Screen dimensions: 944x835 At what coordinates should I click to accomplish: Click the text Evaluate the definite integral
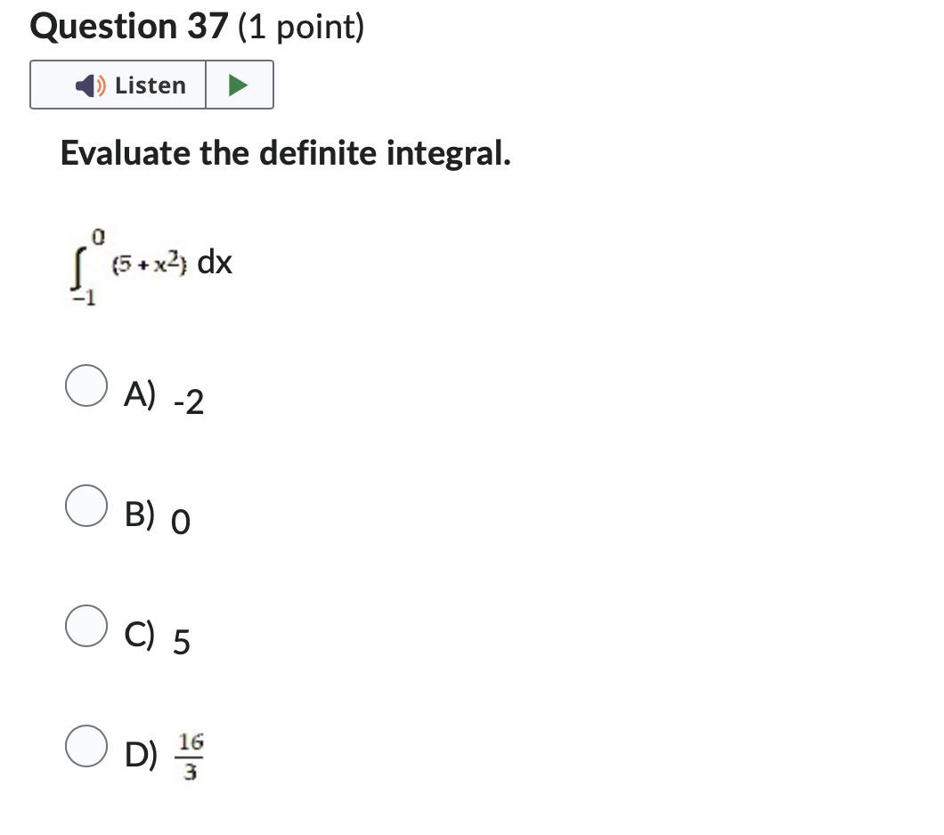[284, 153]
